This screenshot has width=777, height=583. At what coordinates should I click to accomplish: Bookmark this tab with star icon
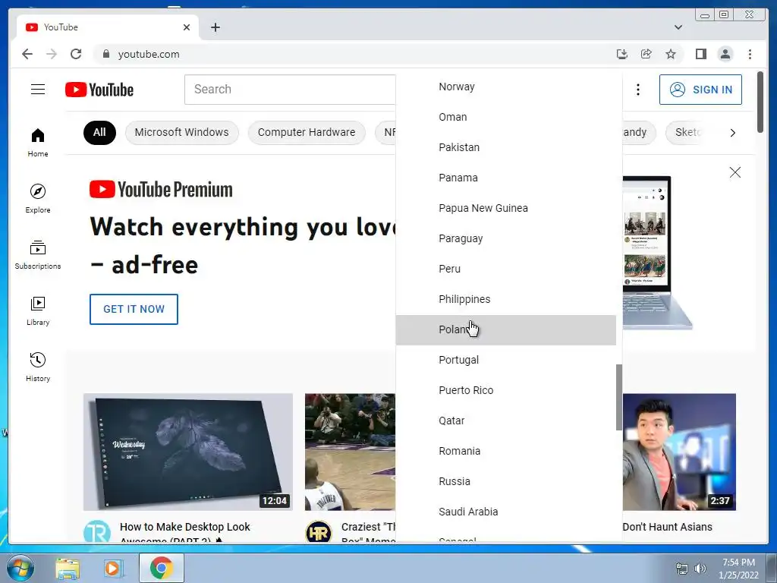[671, 54]
